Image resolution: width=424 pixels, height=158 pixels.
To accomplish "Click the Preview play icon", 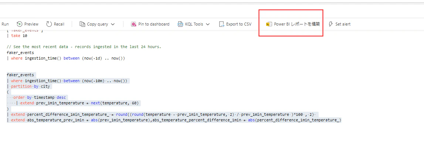I will 20,24.
